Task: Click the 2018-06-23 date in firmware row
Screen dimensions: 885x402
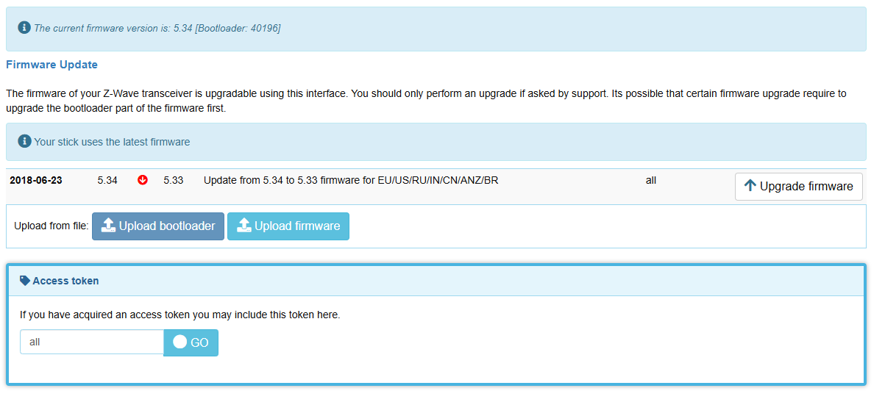Action: point(35,180)
